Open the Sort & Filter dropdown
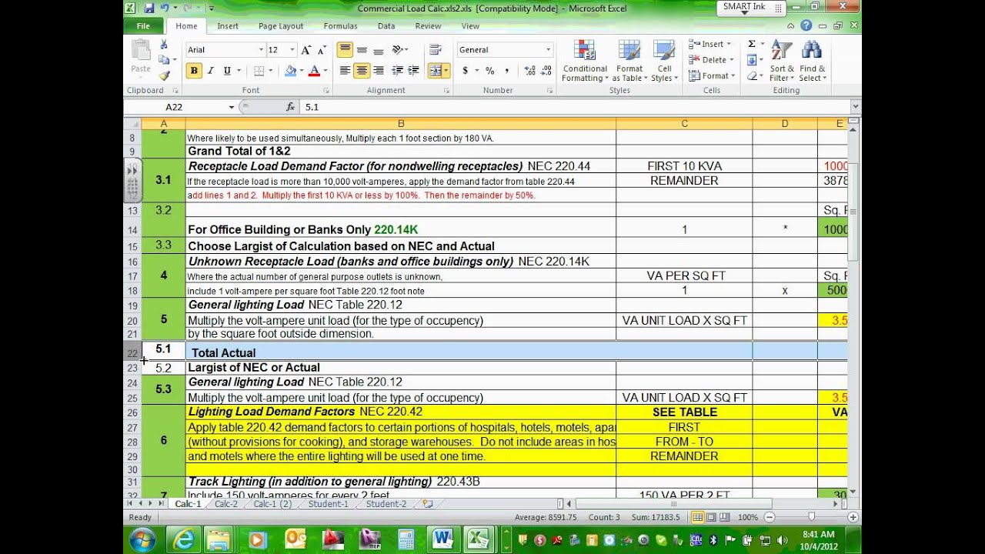The image size is (985, 554). point(782,62)
